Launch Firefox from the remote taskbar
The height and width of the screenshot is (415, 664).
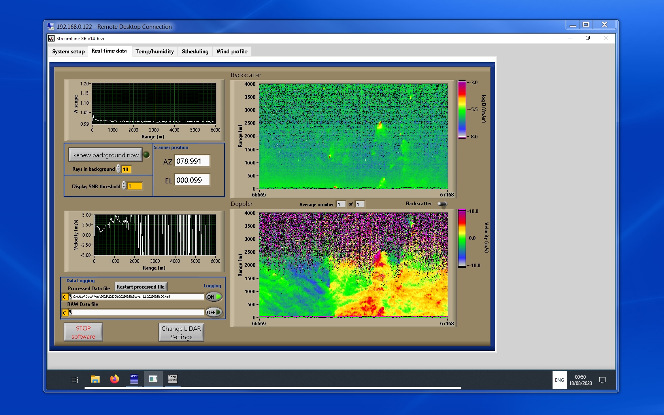(x=115, y=379)
